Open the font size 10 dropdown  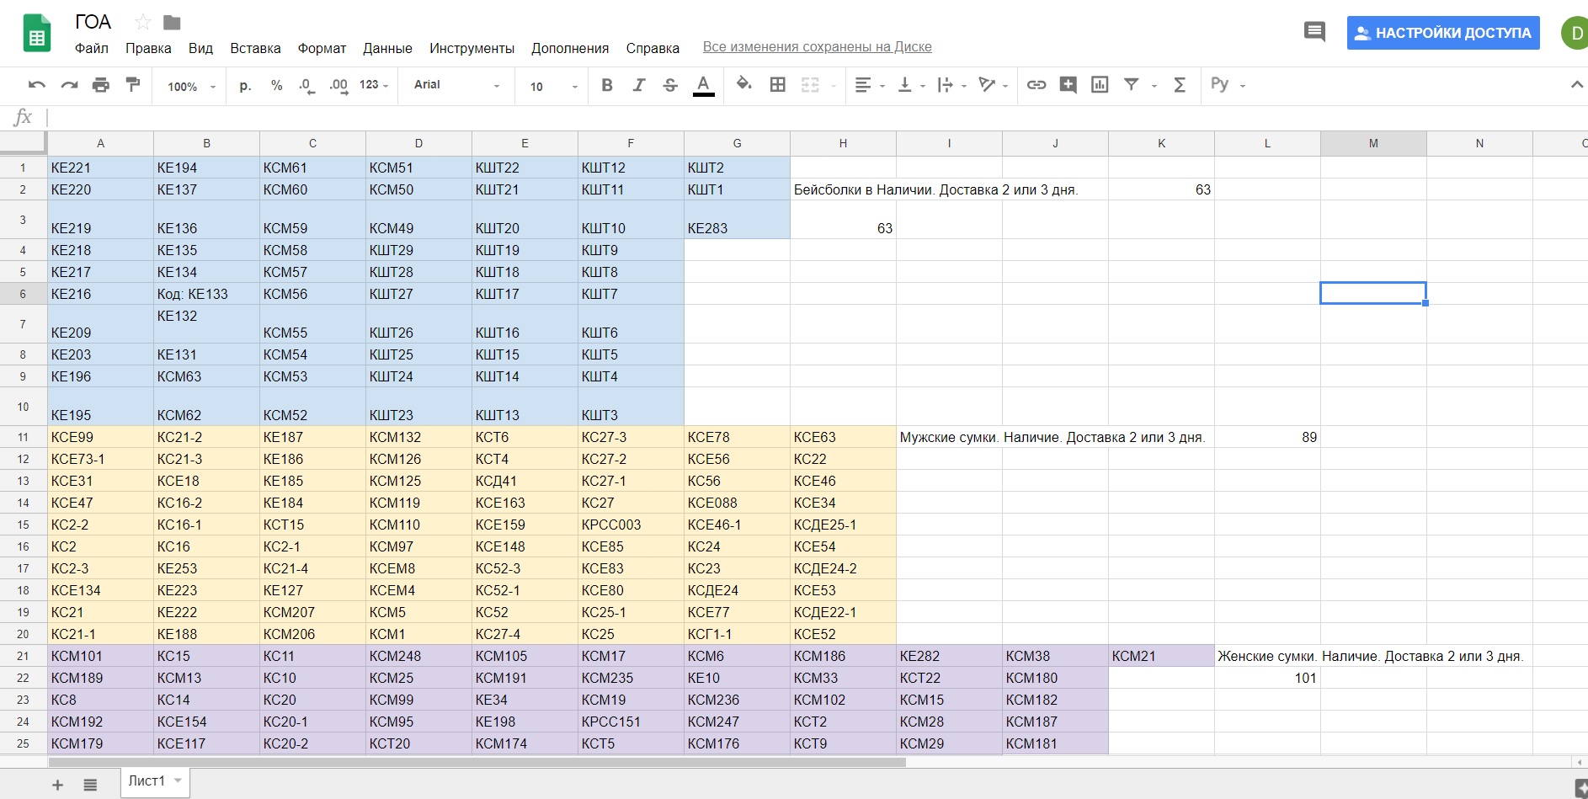(553, 87)
